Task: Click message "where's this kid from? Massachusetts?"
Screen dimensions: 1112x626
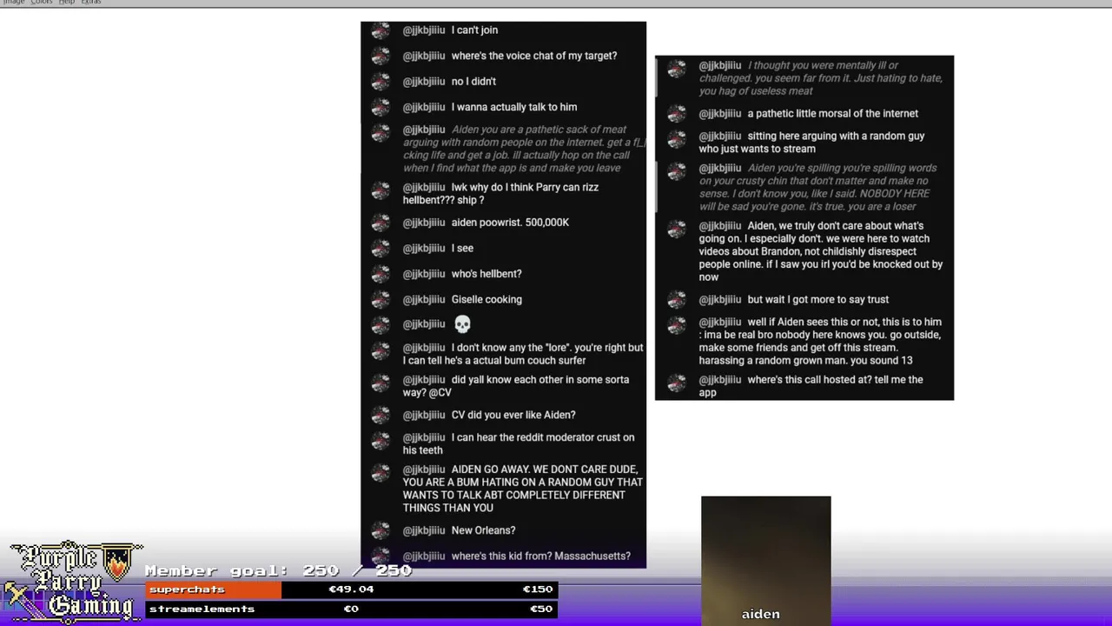Action: tap(541, 556)
